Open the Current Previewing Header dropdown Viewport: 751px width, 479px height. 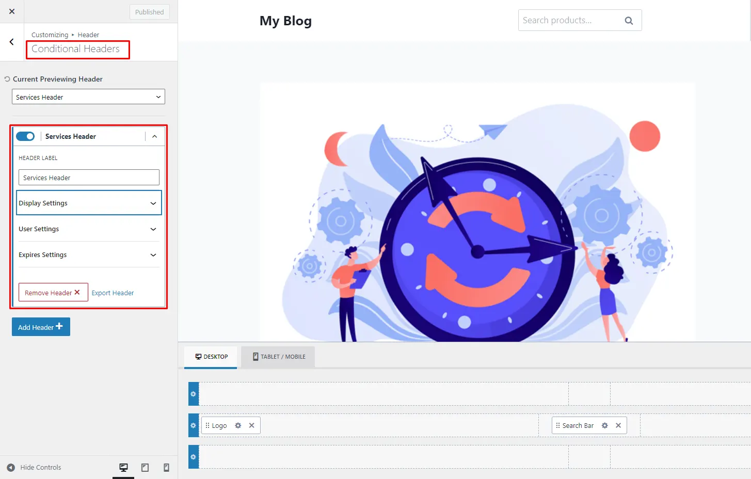[88, 97]
